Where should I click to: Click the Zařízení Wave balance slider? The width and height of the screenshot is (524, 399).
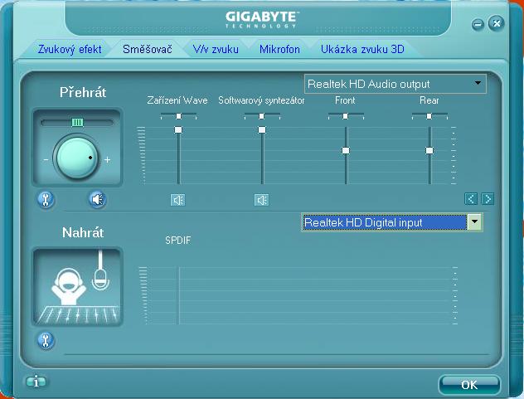click(x=178, y=116)
